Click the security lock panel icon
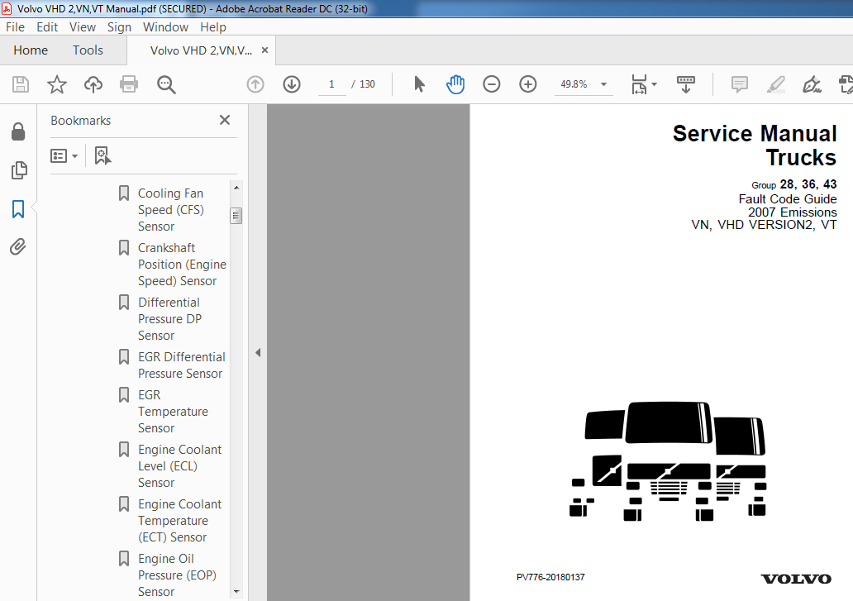The image size is (853, 601). 18,131
